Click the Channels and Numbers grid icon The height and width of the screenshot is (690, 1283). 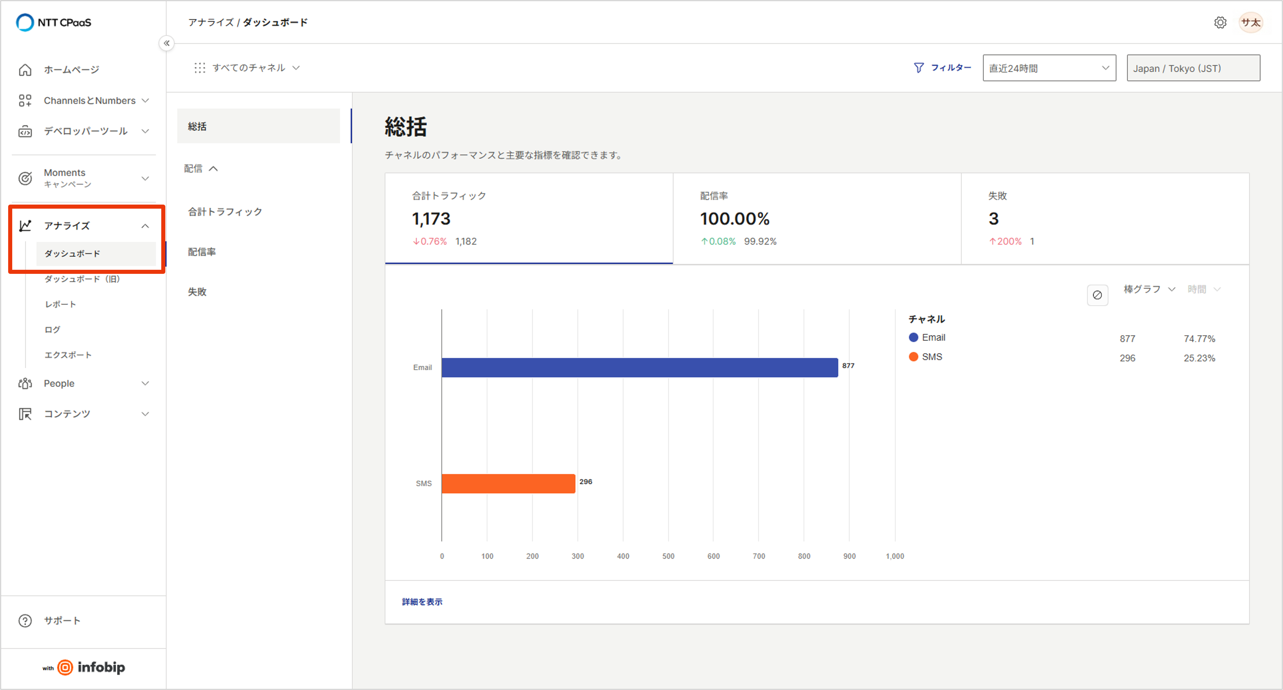[25, 101]
